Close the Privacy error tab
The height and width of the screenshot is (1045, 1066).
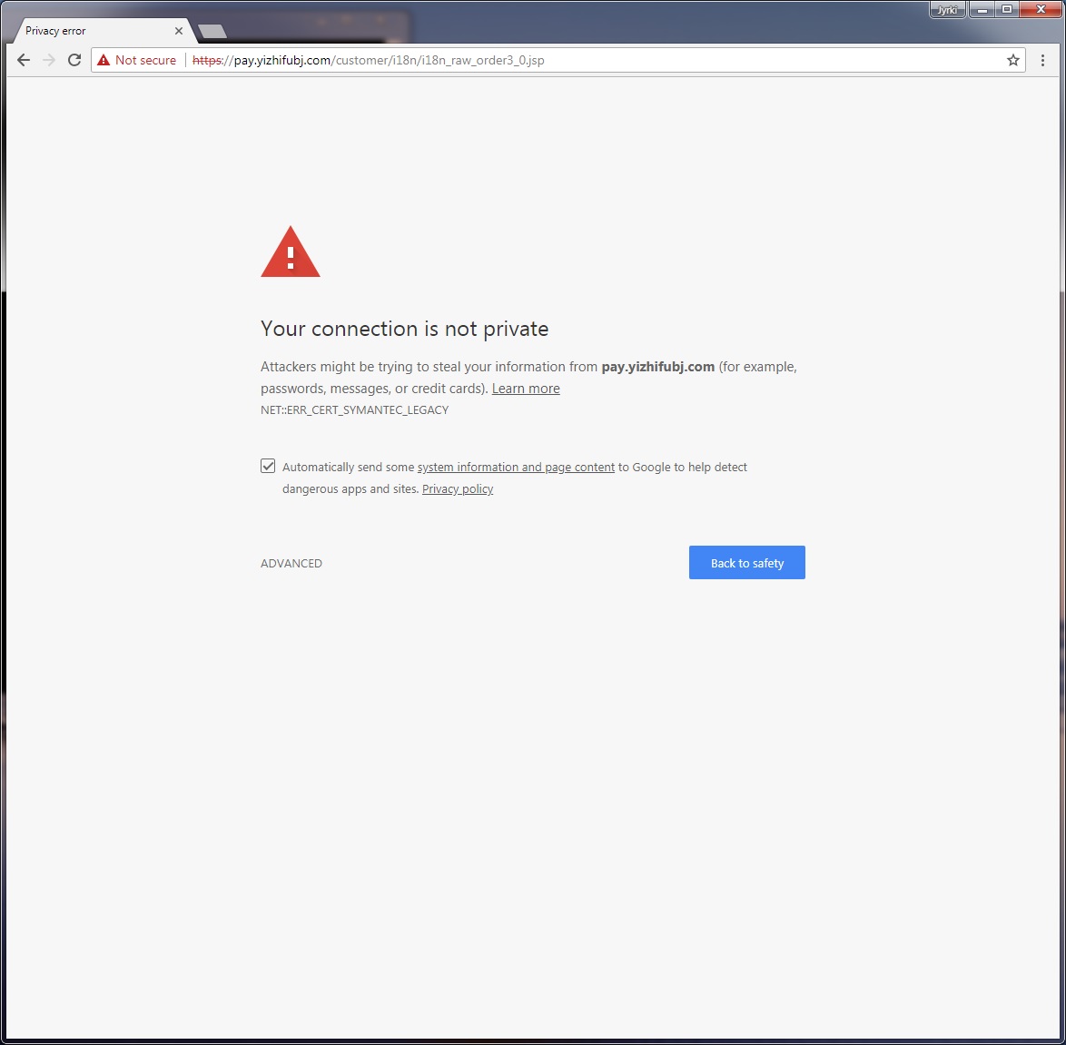(x=179, y=31)
